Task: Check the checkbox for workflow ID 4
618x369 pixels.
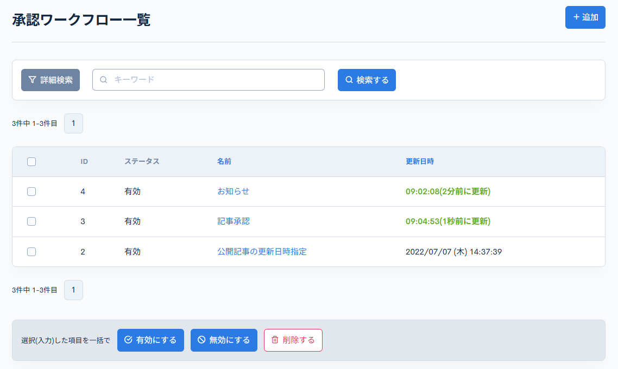Action: (31, 191)
